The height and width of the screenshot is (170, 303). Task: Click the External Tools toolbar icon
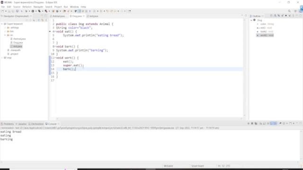(x=46, y=11)
